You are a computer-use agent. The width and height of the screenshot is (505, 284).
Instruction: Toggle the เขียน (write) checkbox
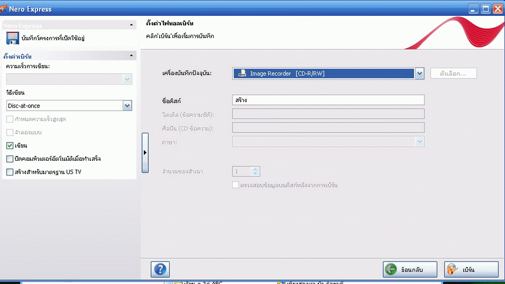click(x=10, y=146)
